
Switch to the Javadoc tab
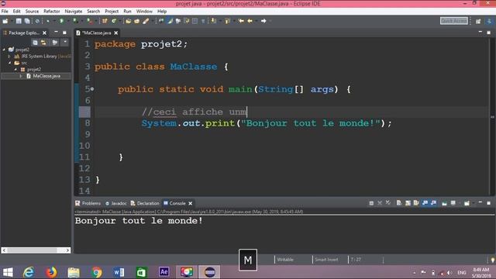[115, 203]
